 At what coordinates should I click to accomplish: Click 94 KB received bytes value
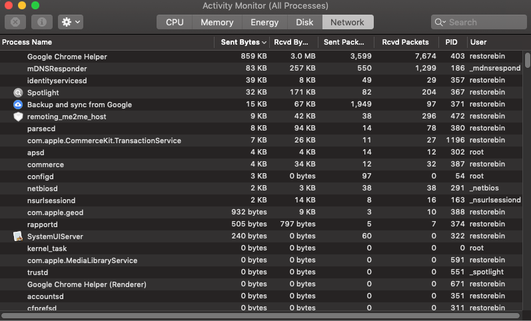(x=304, y=128)
